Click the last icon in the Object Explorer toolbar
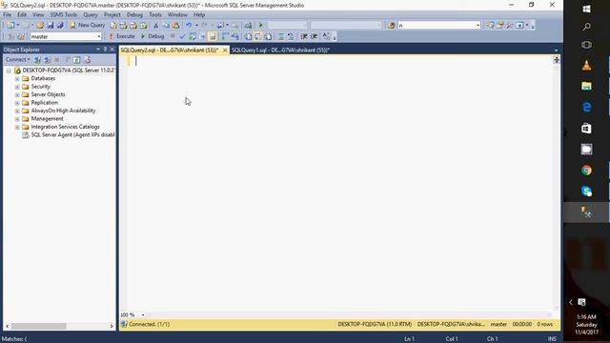The height and width of the screenshot is (343, 610). [x=87, y=59]
